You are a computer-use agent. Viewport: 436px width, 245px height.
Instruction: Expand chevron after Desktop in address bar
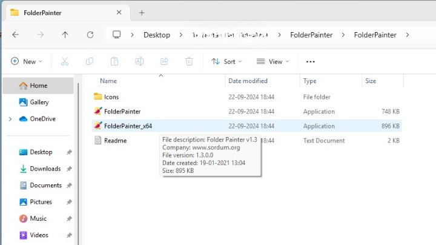[180, 35]
